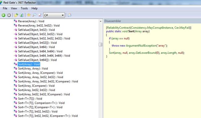Screen dimensions: 201x118
Task: Select SetValue(Object, Int64[]) : Void
Action: pyautogui.click(x=37, y=60)
